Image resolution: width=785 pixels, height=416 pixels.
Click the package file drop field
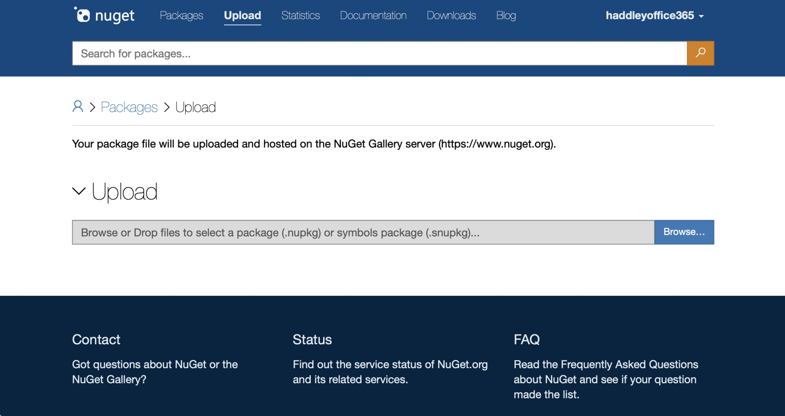click(363, 232)
